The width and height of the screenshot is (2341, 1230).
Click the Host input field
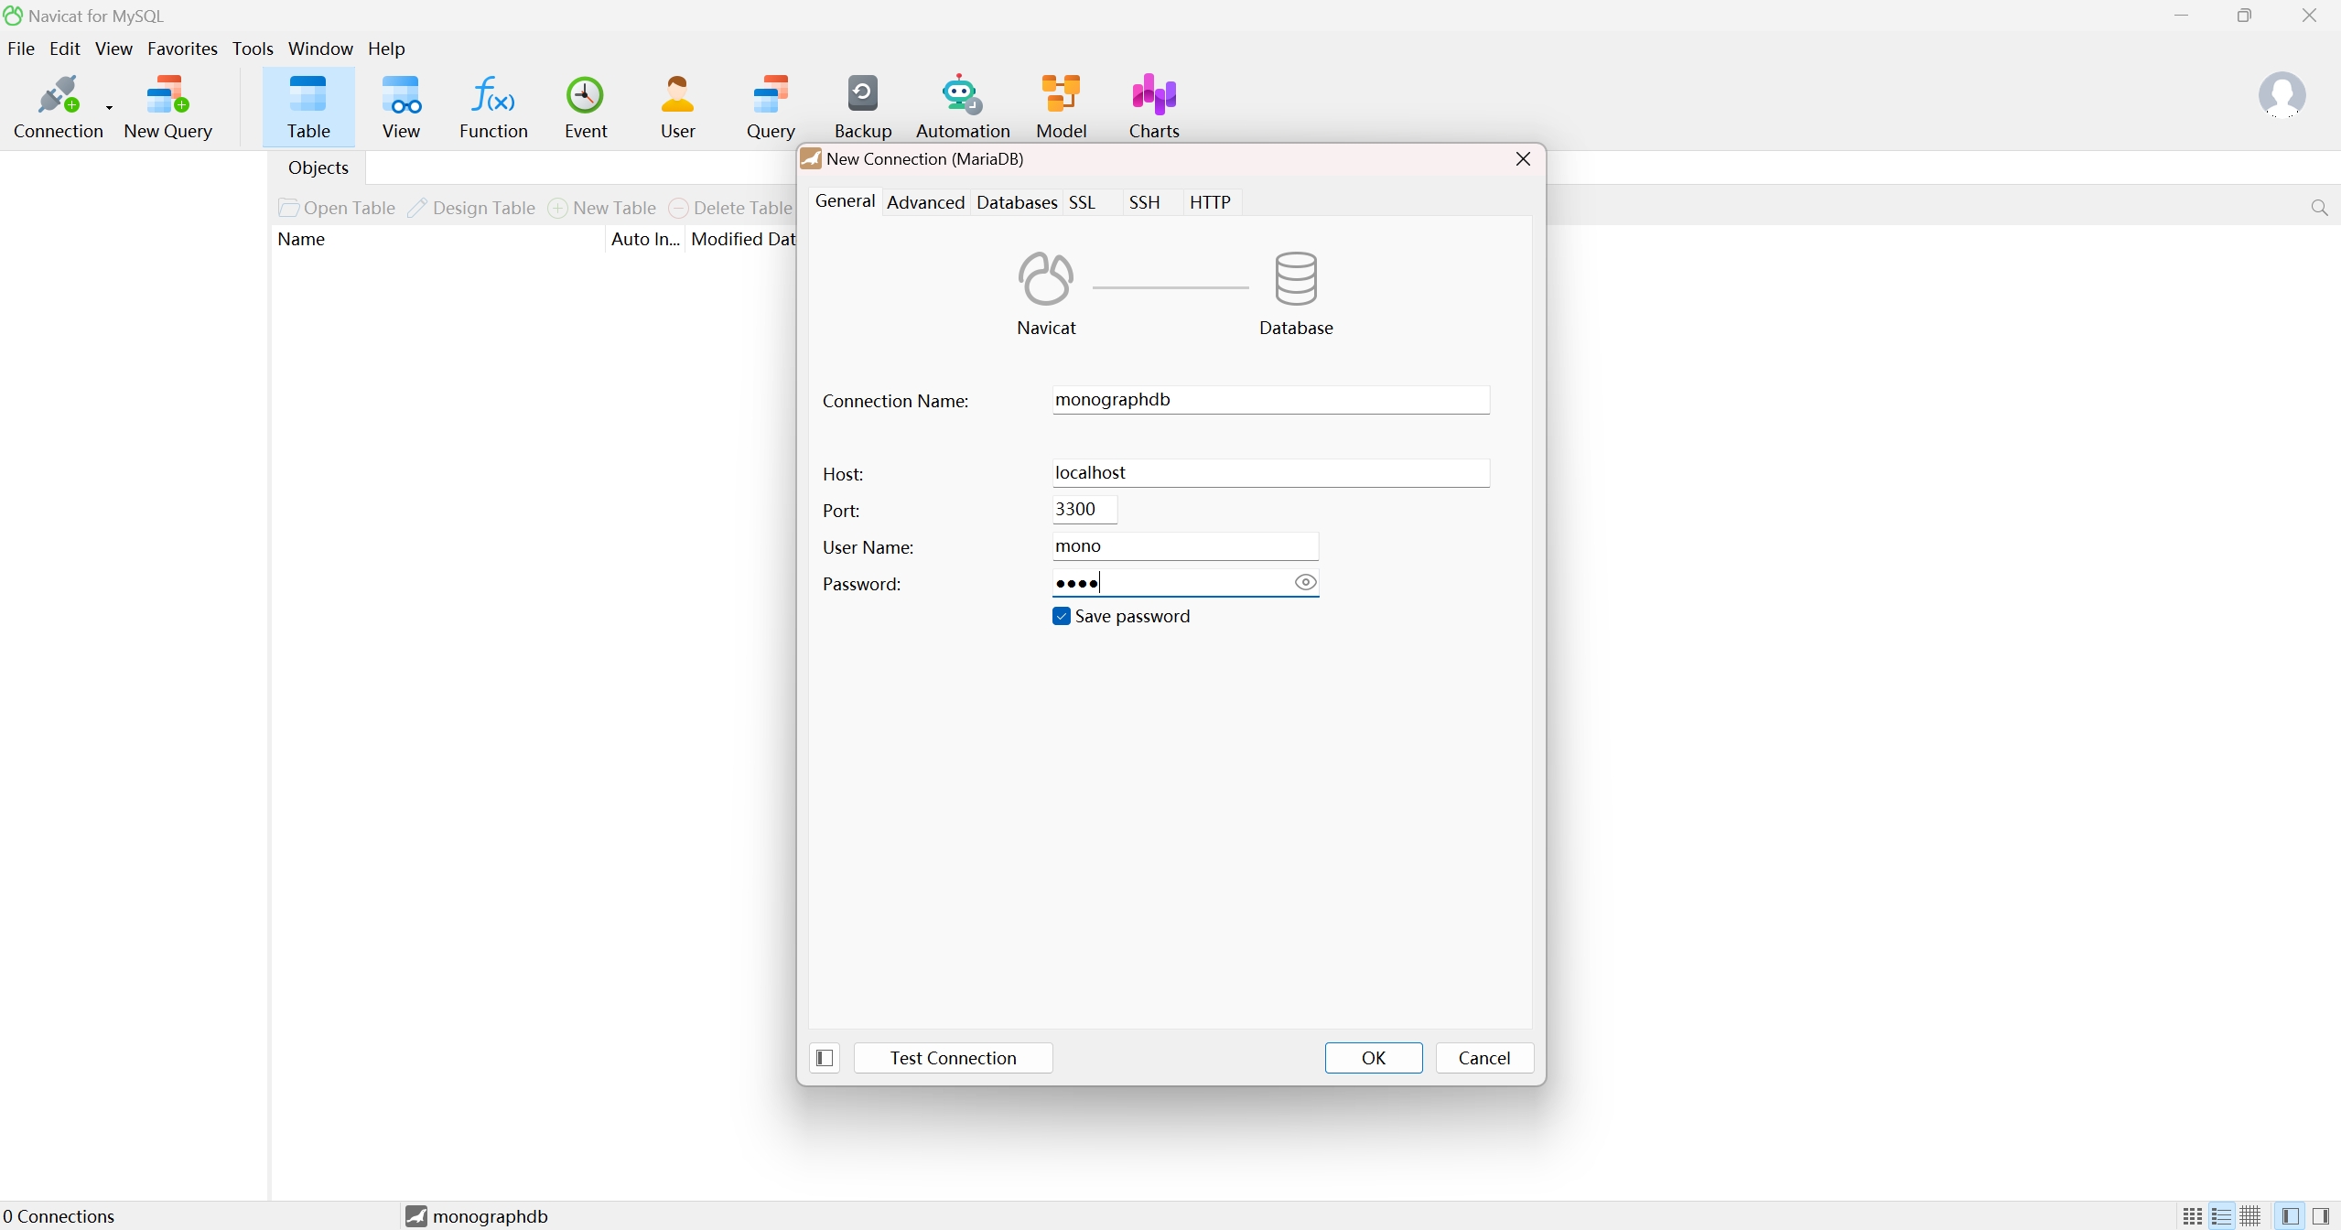1271,473
